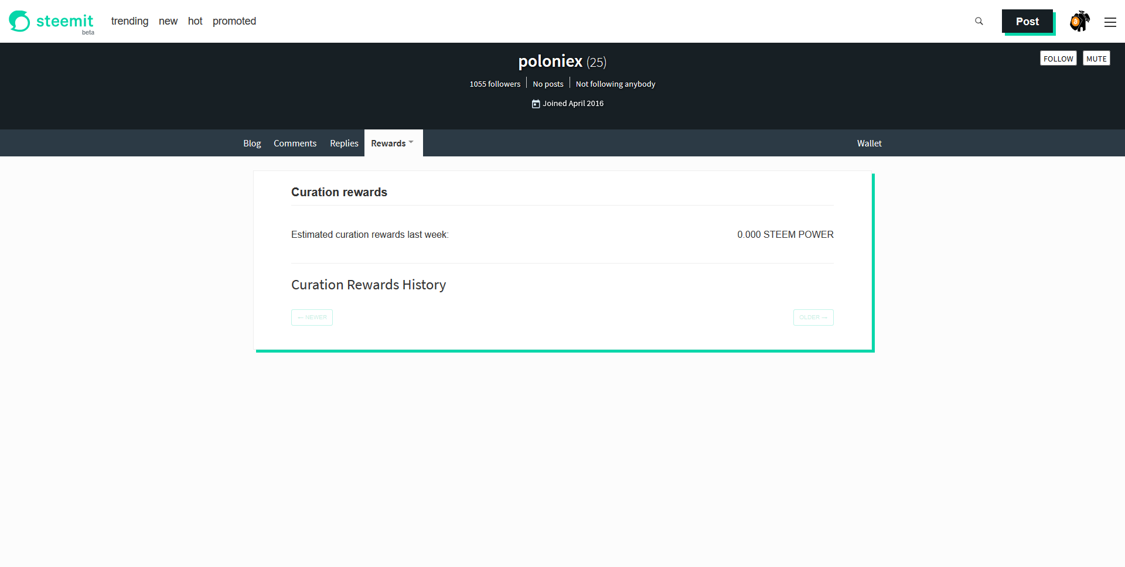Click the reputation score (25)
Image resolution: width=1125 pixels, height=567 pixels.
[596, 62]
